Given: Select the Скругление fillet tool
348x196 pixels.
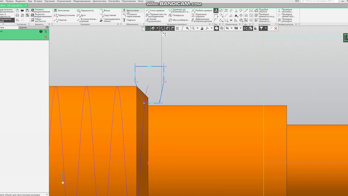Looking at the screenshot, I should [108, 15].
